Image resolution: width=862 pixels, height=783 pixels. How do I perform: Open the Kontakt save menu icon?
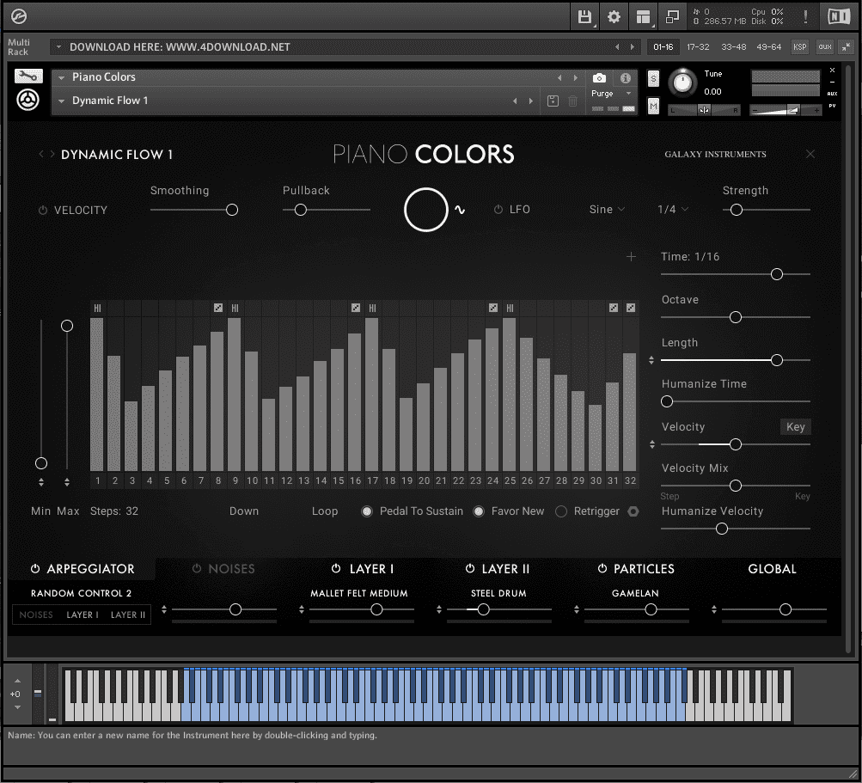(x=585, y=17)
